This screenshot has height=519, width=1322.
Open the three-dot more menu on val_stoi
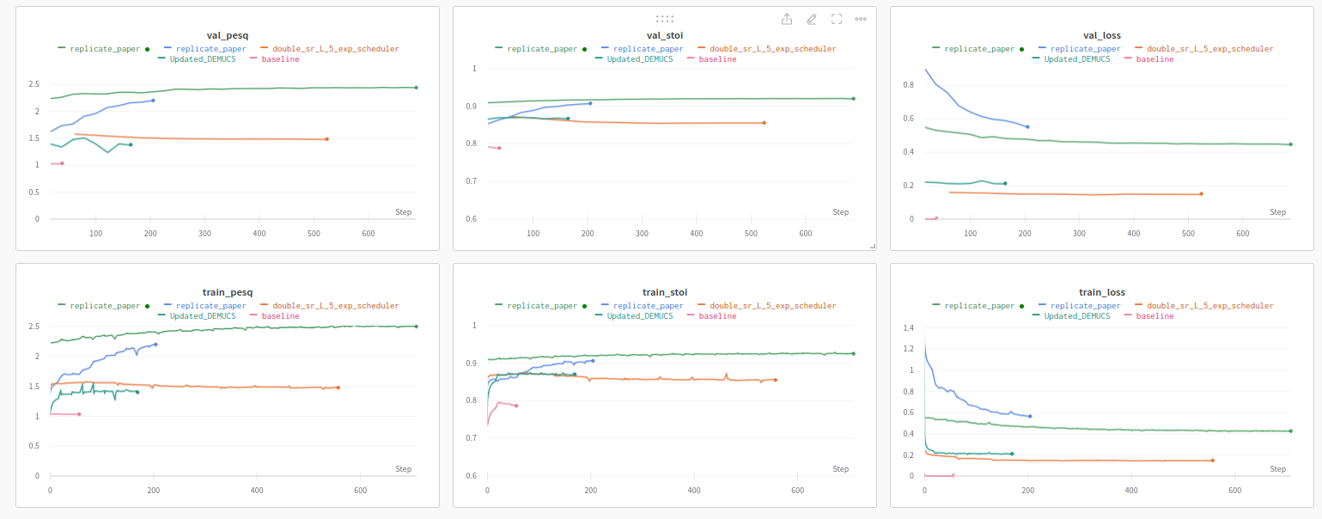click(x=861, y=19)
